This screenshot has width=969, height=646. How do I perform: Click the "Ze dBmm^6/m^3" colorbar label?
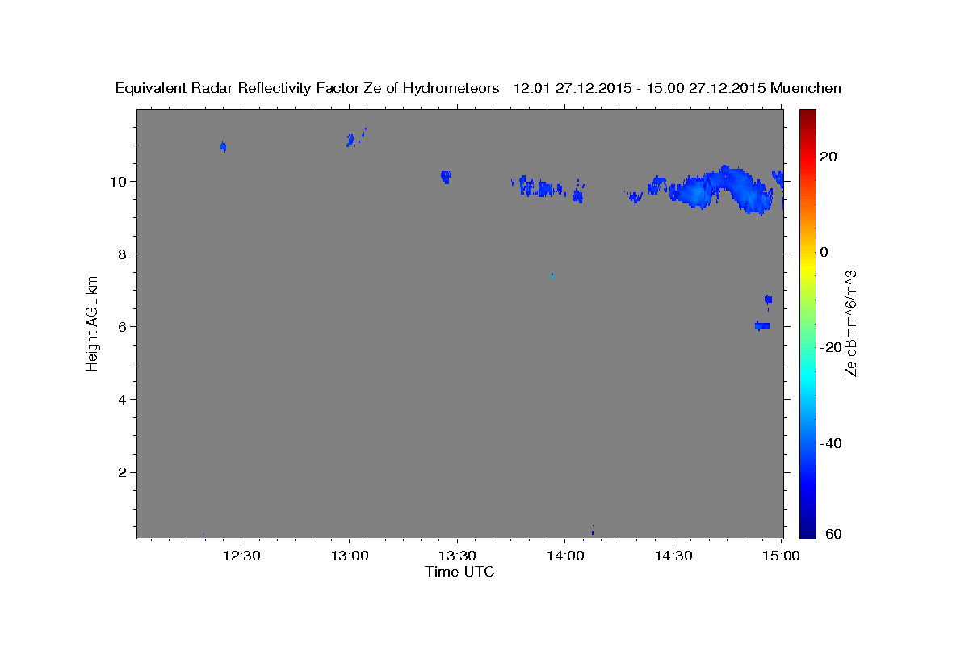click(850, 323)
